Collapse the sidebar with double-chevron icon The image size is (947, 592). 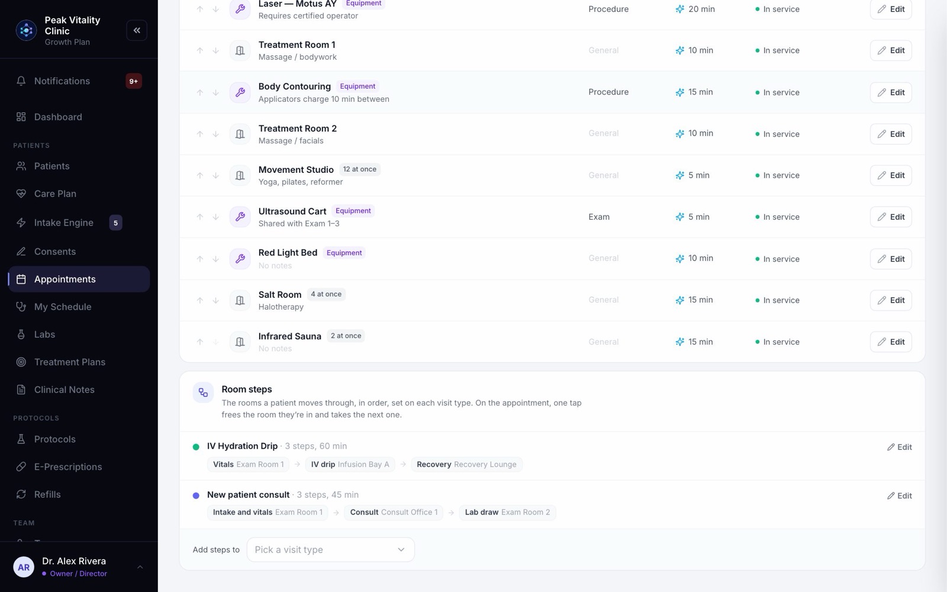pos(137,30)
